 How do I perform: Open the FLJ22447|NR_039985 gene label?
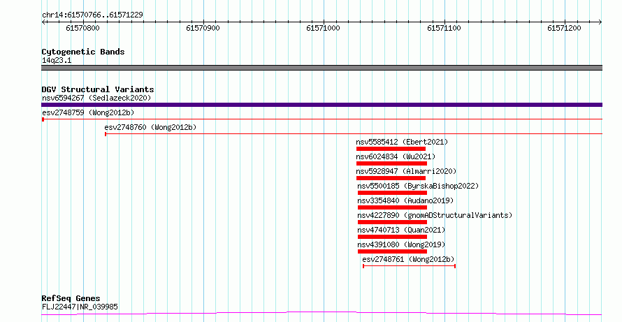tap(80, 307)
